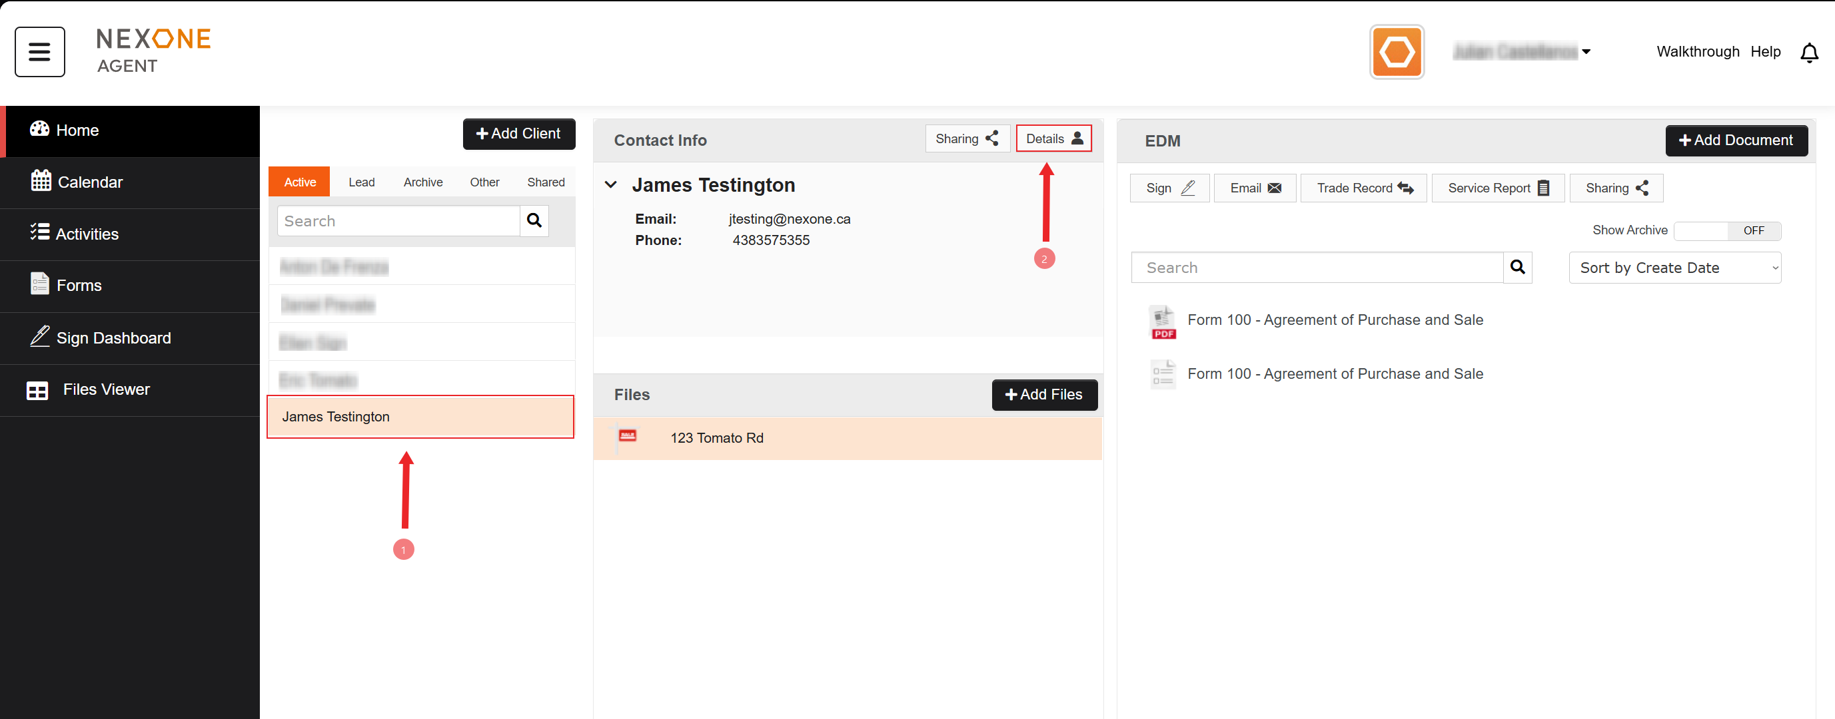Click the sale sign icon for 123 Tomato Rd

pos(627,436)
